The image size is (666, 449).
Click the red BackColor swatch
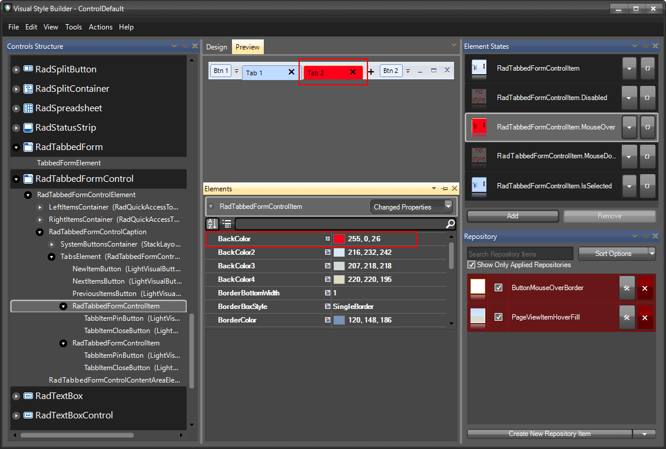[x=339, y=239]
